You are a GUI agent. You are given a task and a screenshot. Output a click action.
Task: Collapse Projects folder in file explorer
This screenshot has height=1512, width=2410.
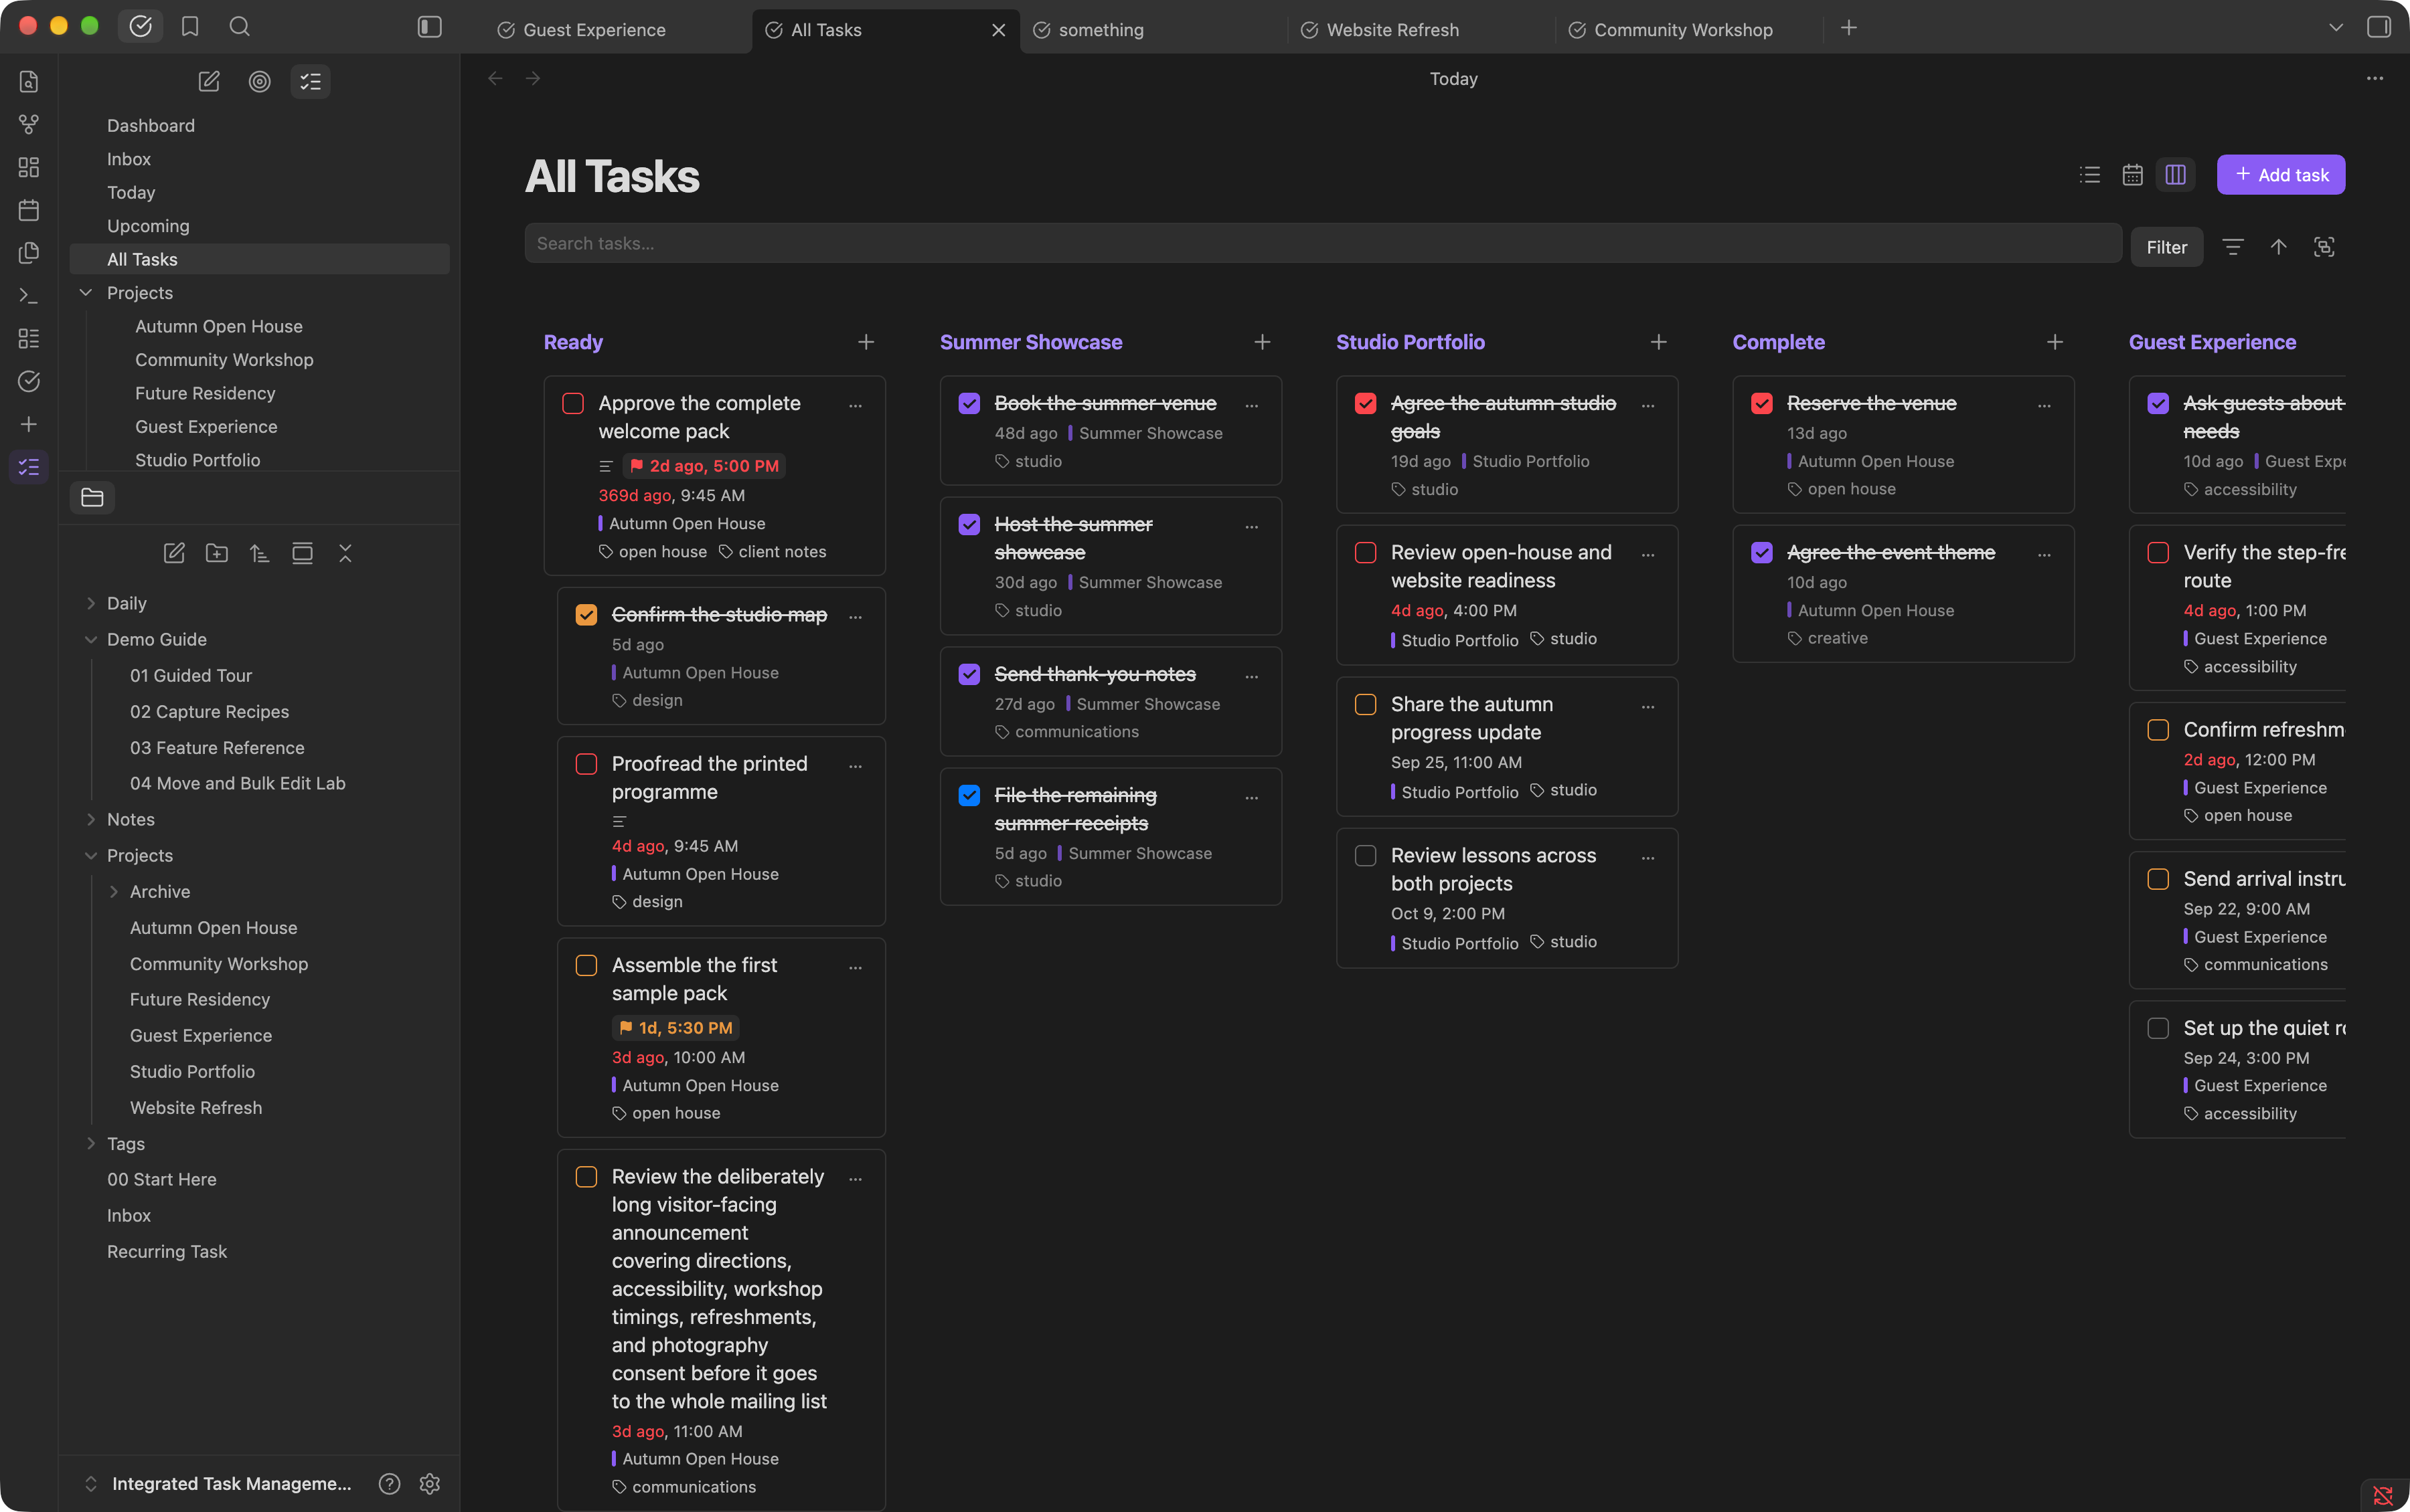91,855
